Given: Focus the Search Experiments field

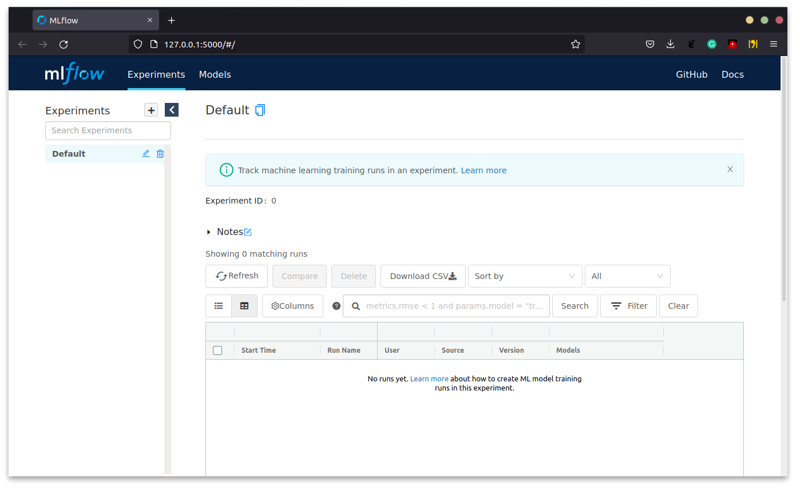Looking at the screenshot, I should 108,130.
